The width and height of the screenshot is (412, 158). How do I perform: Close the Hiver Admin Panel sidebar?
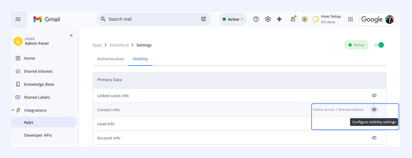coord(71,35)
